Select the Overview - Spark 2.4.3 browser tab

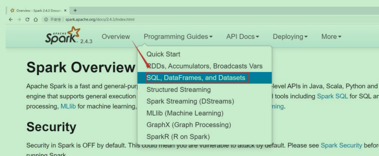[x=39, y=11]
